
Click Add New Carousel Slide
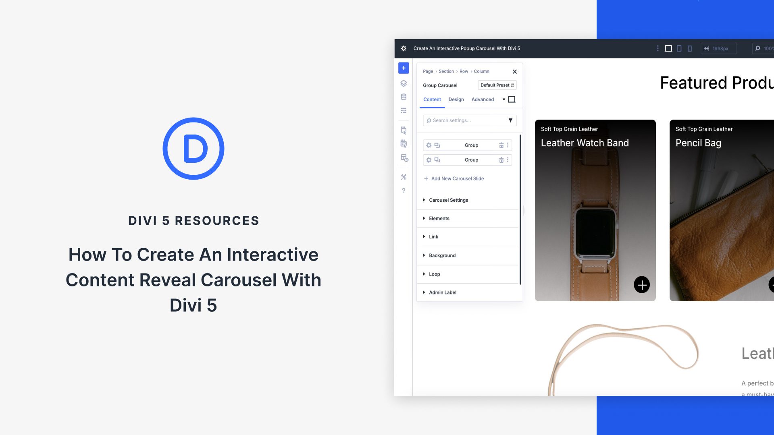pyautogui.click(x=458, y=178)
